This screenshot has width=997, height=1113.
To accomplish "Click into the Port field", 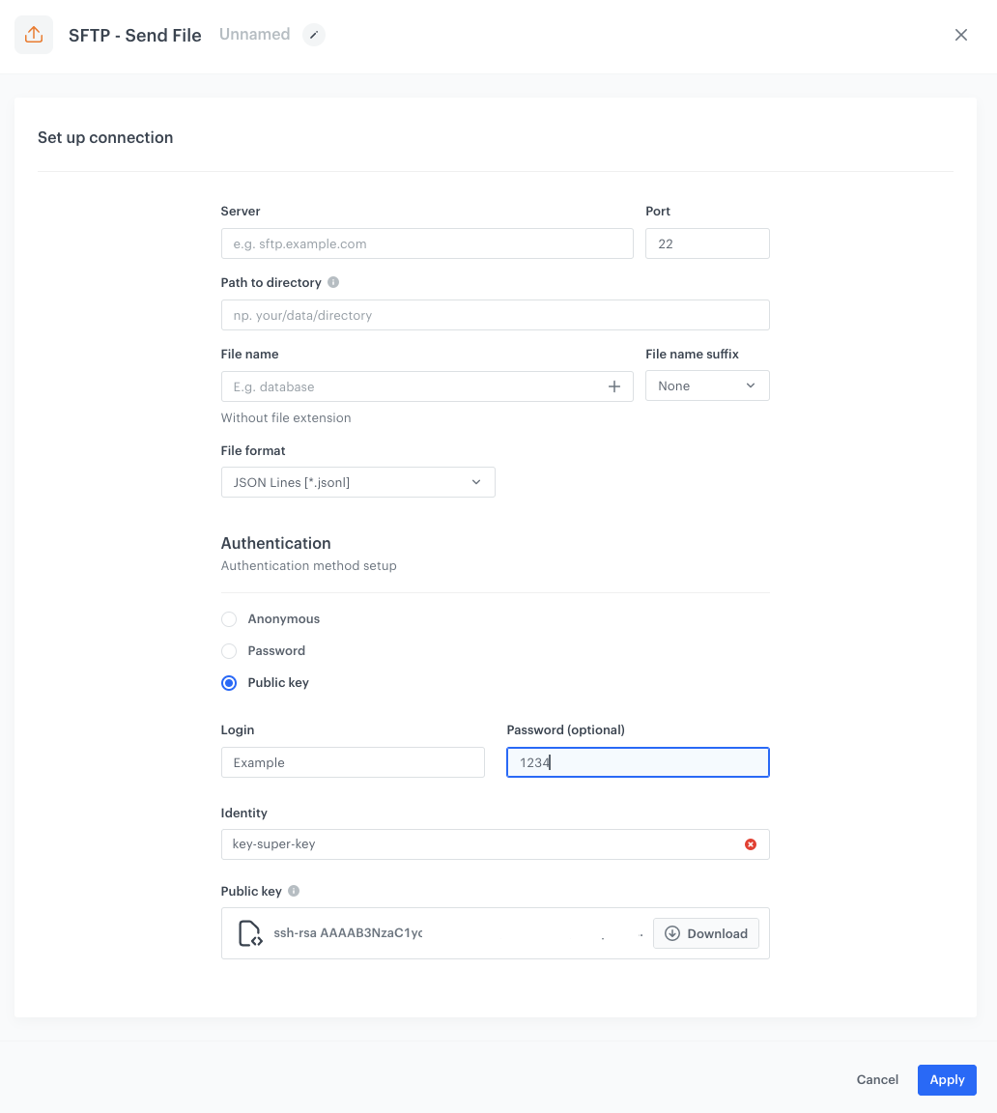I will point(707,243).
